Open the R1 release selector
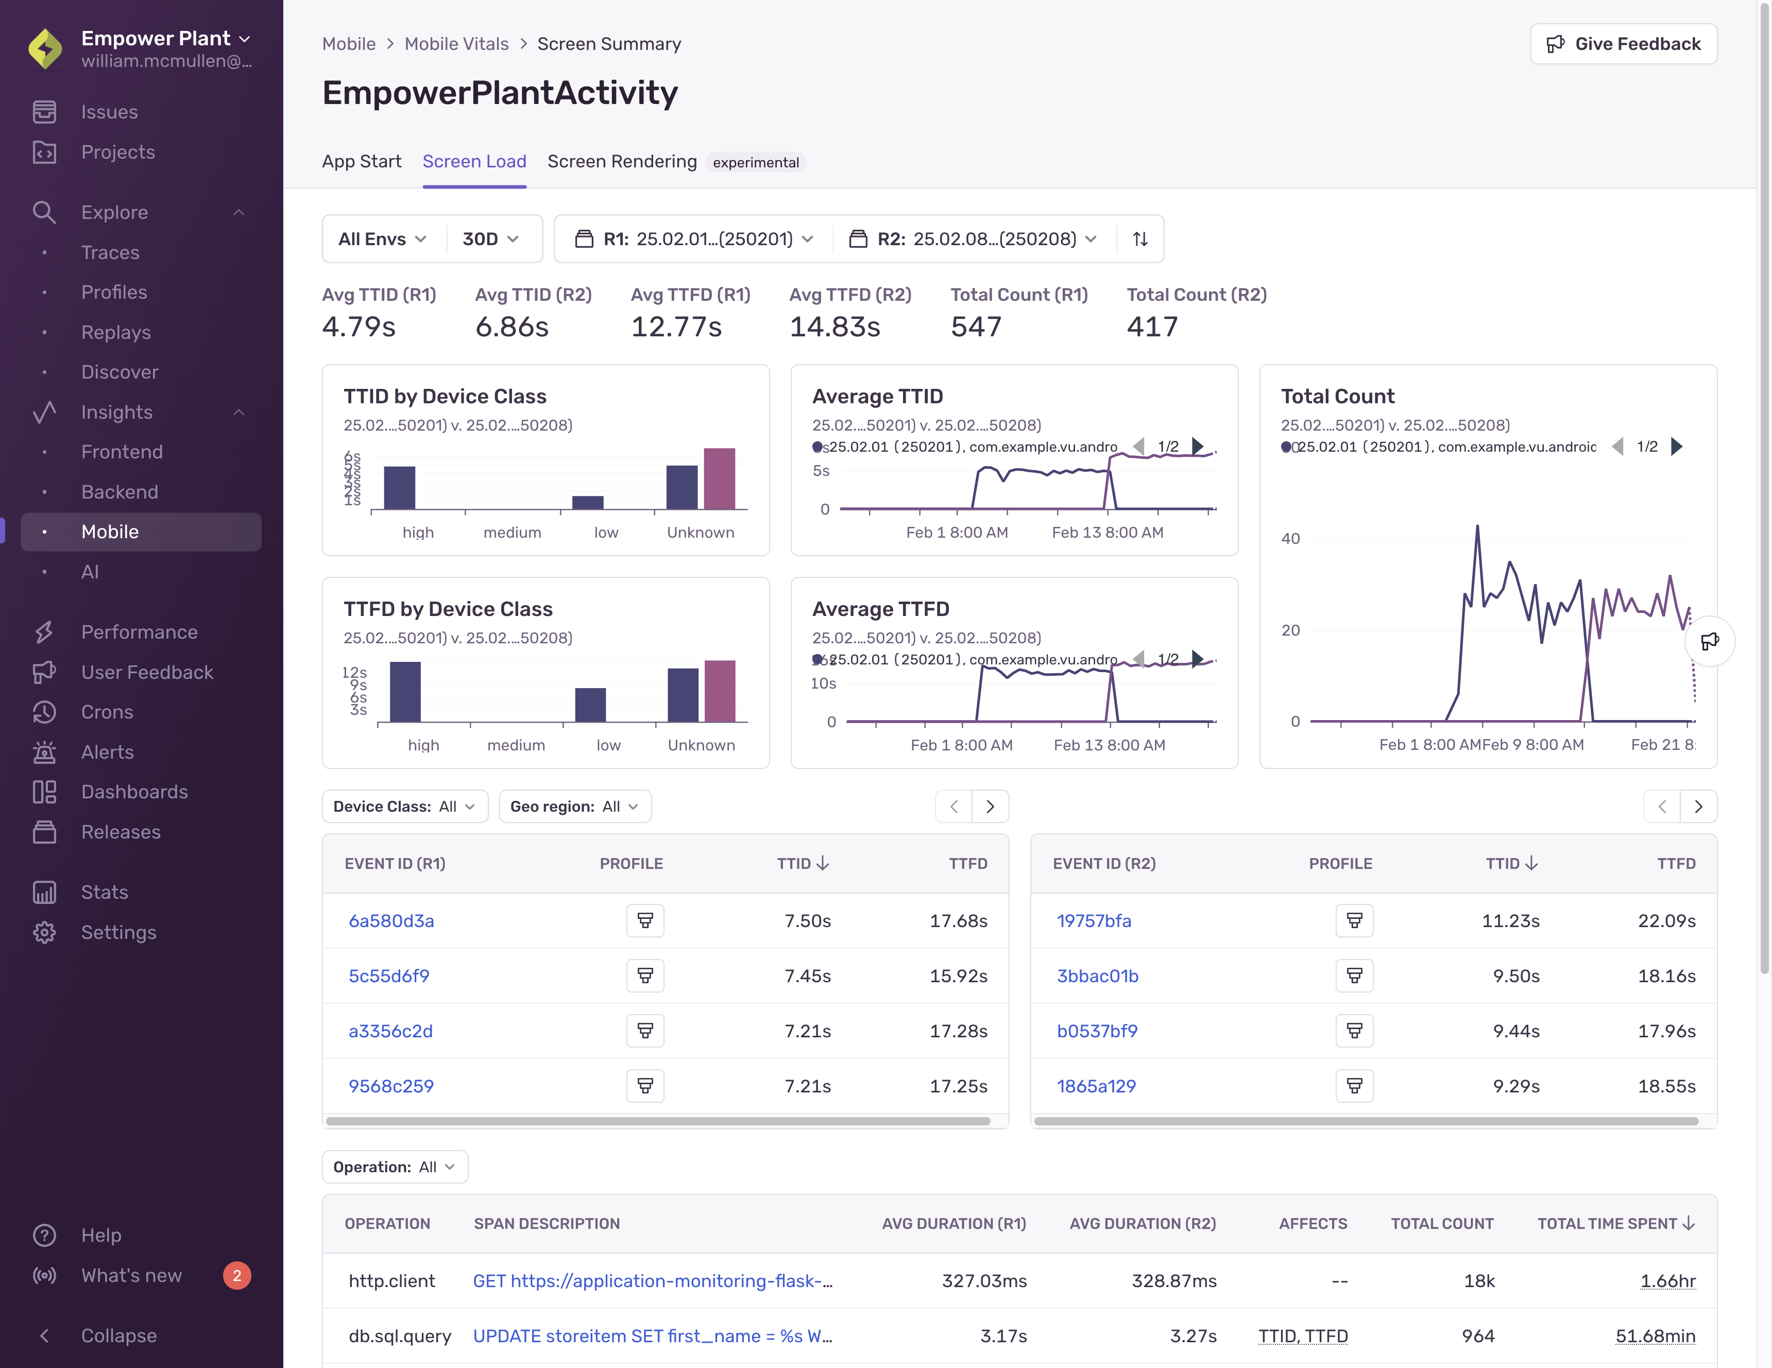Viewport: 1772px width, 1368px height. 694,238
